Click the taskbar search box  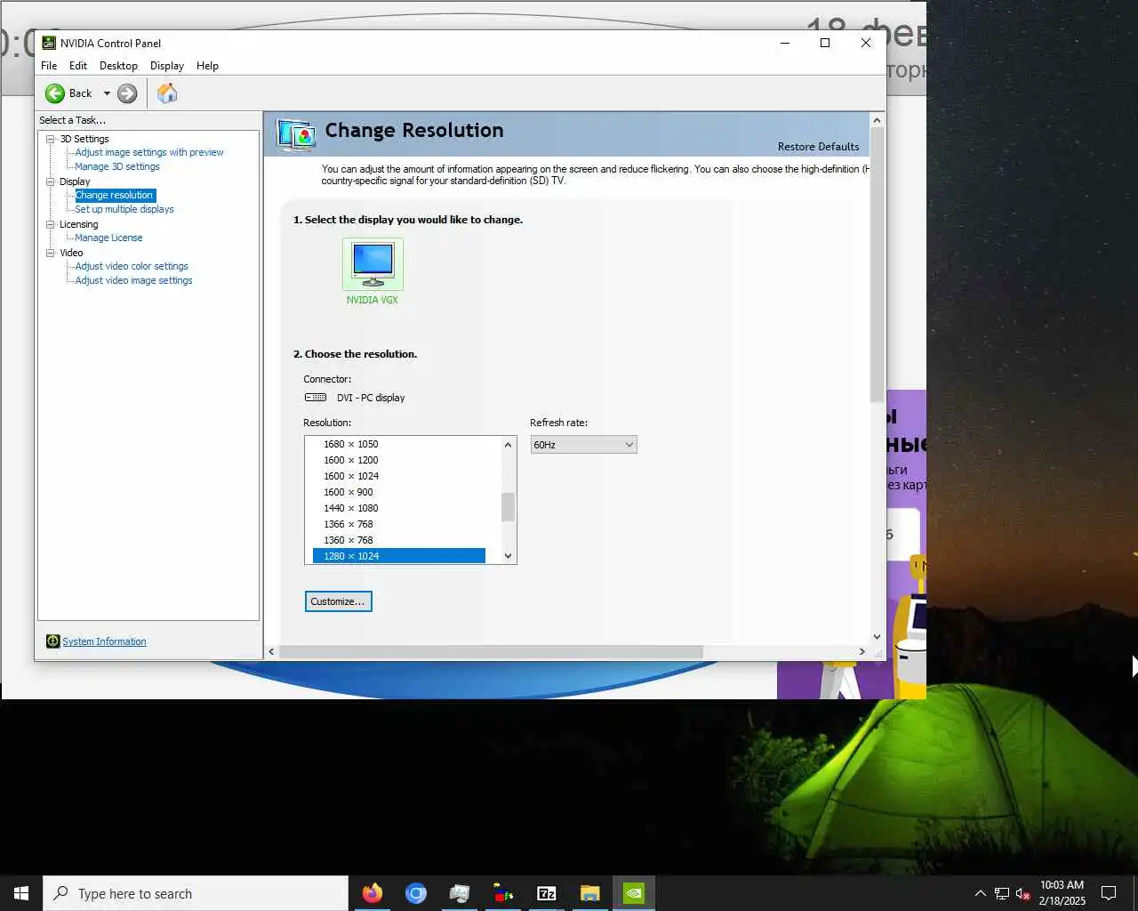pyautogui.click(x=196, y=893)
